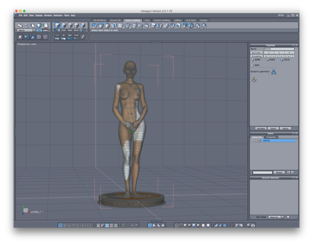Click the Name field in Properties
This screenshot has width=313, height=246.
(x=279, y=49)
